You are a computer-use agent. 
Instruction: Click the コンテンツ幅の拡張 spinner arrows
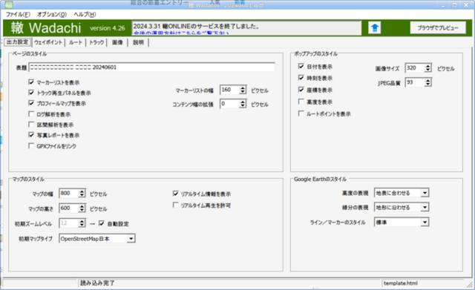[243, 104]
